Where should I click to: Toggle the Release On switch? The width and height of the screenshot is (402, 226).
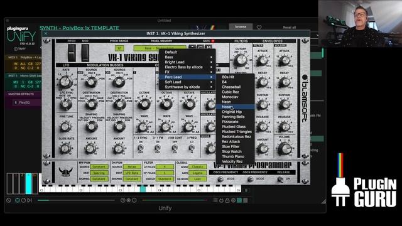(280, 180)
